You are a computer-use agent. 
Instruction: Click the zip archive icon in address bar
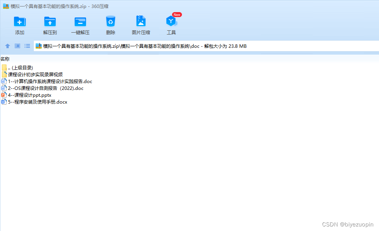click(39, 46)
